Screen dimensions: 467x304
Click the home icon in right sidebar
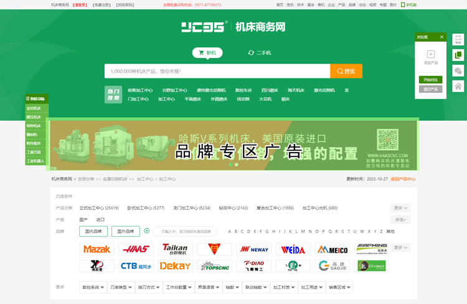pyautogui.click(x=458, y=87)
